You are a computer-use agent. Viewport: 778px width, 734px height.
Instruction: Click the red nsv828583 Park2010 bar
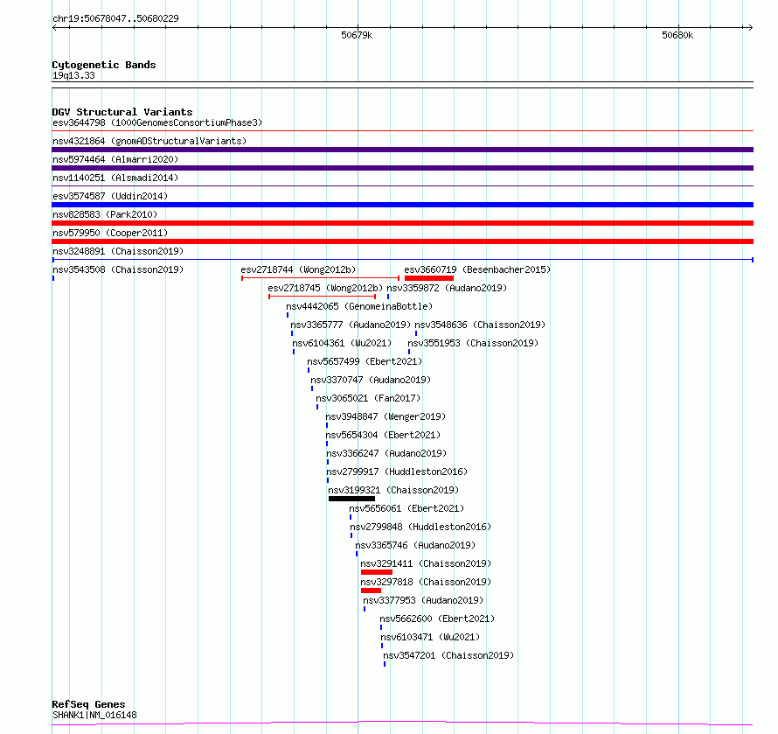click(402, 223)
